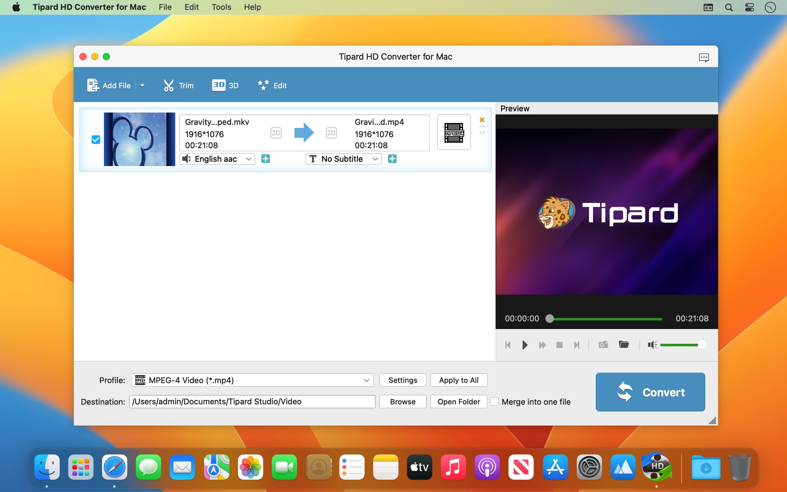Start conversion with the Convert button
The image size is (787, 492).
[650, 392]
